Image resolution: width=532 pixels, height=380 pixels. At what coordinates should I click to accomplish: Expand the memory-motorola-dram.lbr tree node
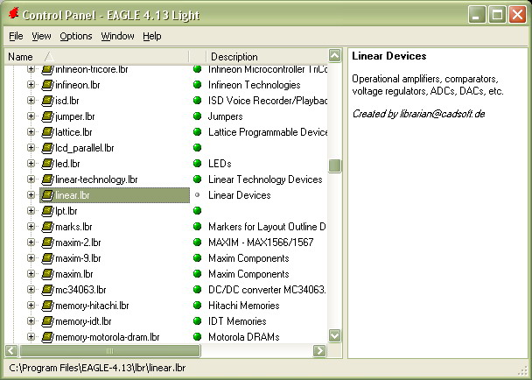pos(31,336)
